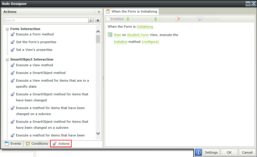This screenshot has width=257, height=157.
Task: Click the scrollbar down arrow in Actions list
Action: (x=98, y=133)
